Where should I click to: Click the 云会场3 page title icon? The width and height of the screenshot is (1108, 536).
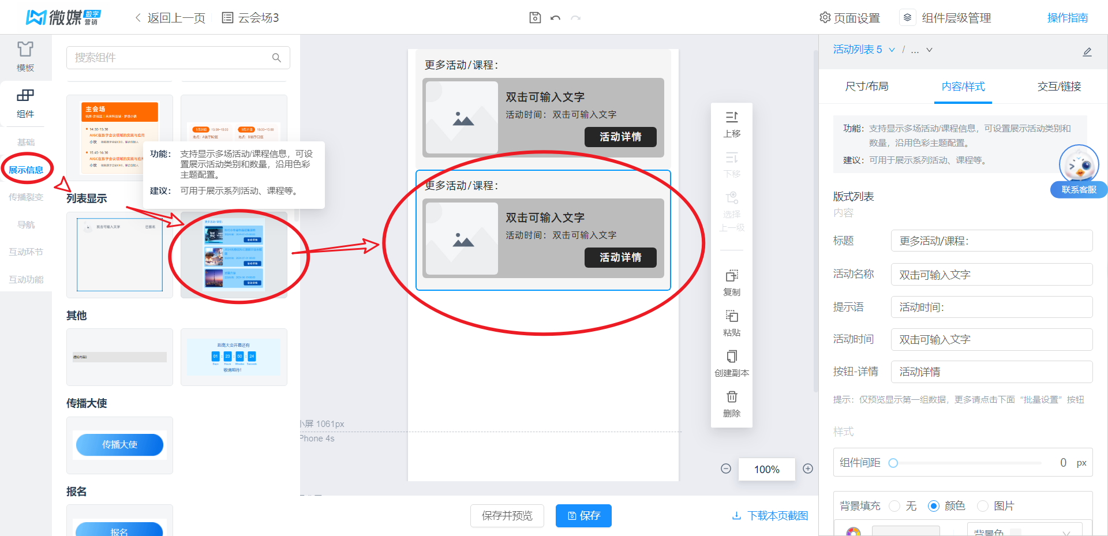click(227, 18)
